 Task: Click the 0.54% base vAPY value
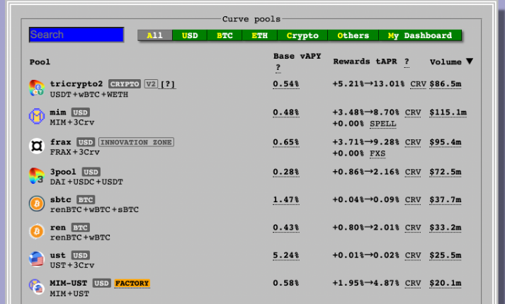point(286,84)
